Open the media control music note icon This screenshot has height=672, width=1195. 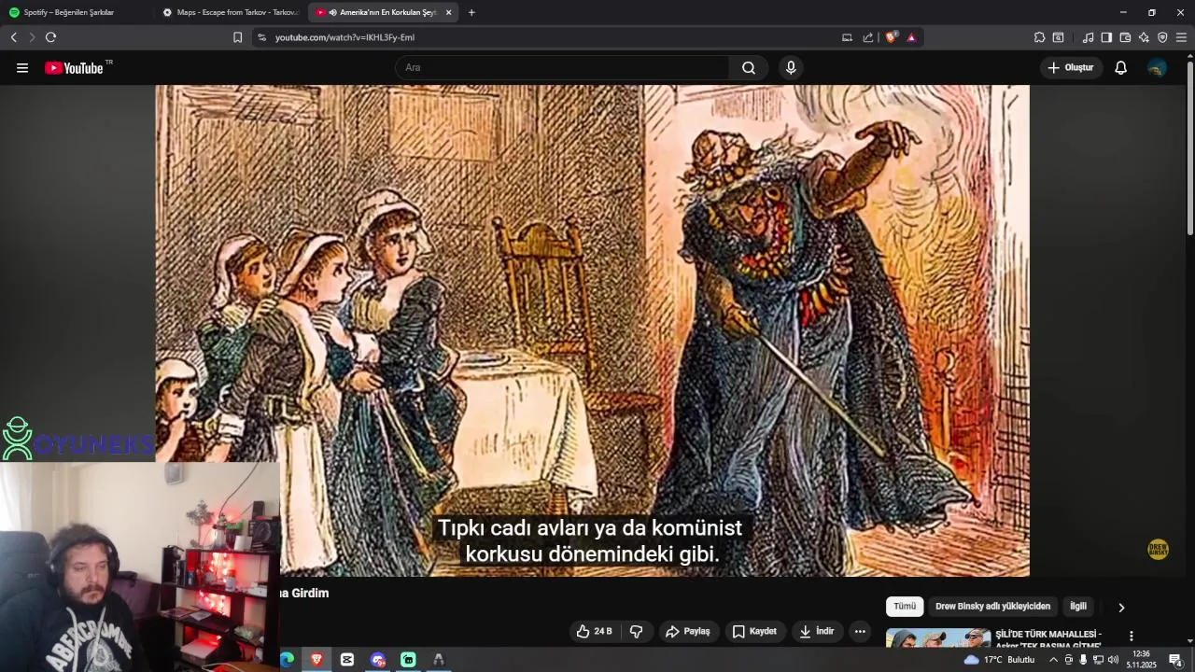coord(1088,37)
